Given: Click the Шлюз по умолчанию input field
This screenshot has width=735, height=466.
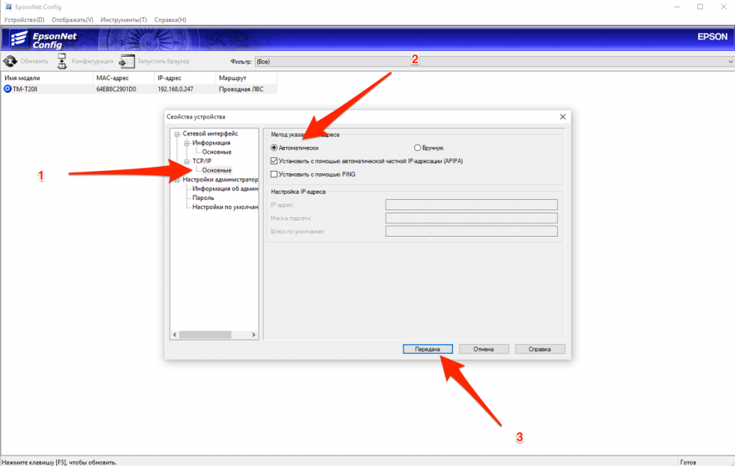Looking at the screenshot, I should [x=472, y=231].
